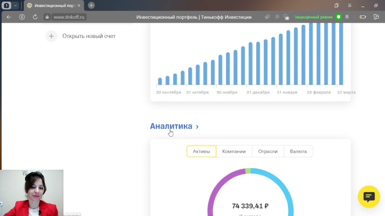Viewport: 385px width, 216px height.
Task: Click the green protected mode shield
Action: pyautogui.click(x=339, y=17)
